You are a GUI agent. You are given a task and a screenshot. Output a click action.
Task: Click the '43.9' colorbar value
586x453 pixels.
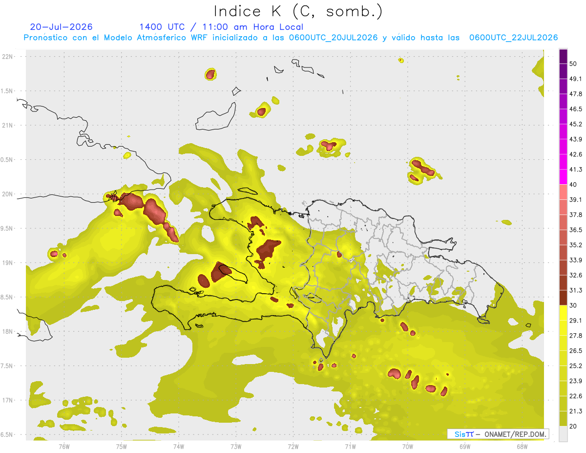pos(576,139)
